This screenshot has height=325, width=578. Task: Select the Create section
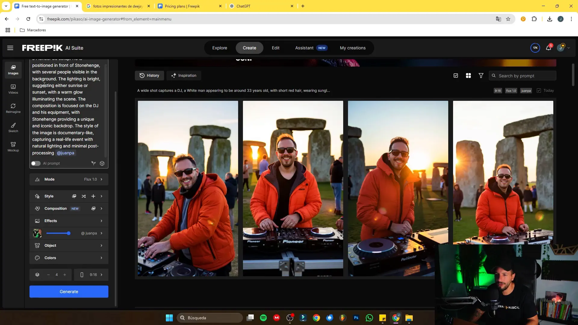point(250,48)
